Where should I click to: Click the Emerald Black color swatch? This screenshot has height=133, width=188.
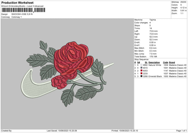click(x=141, y=76)
